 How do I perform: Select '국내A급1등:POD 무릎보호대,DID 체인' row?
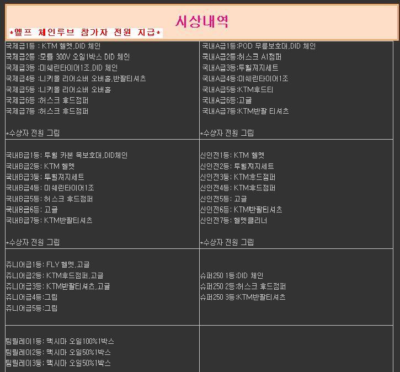coord(259,46)
